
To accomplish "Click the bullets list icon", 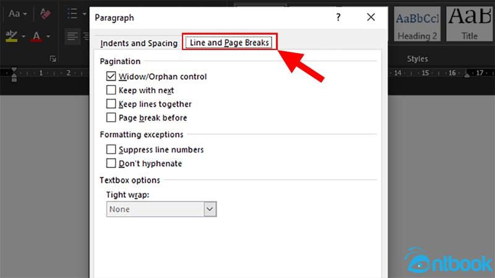I will click(x=72, y=14).
